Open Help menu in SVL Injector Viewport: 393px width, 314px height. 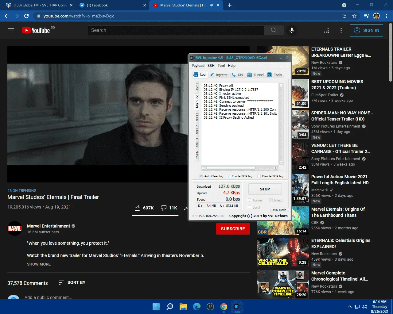click(232, 66)
